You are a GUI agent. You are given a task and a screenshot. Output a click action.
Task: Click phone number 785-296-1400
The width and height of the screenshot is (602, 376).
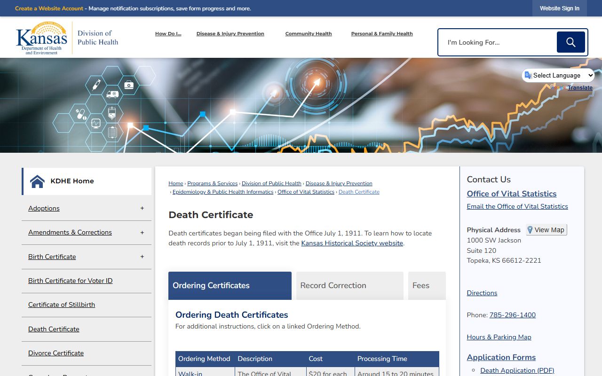pos(513,315)
